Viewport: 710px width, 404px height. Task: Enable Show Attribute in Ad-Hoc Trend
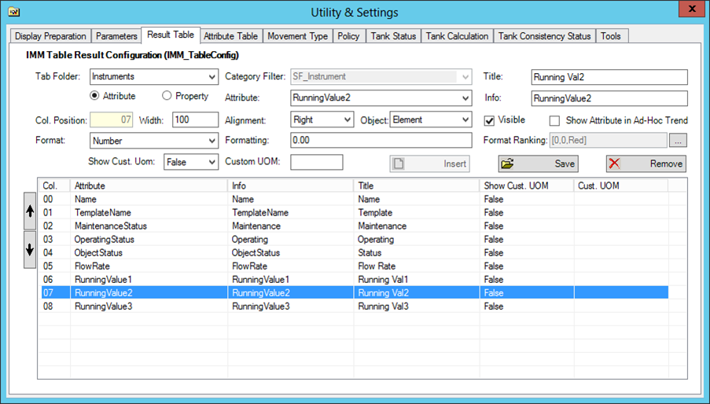tap(554, 121)
